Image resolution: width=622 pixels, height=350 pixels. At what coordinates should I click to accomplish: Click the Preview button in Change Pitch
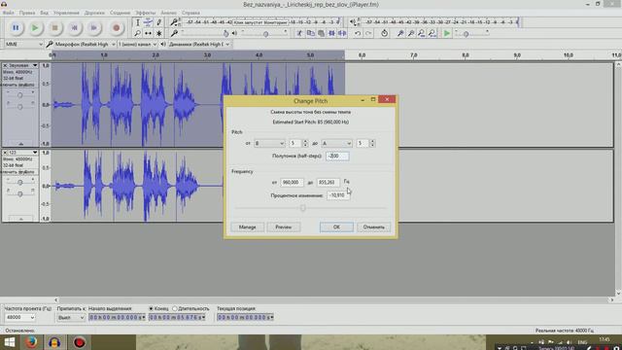pyautogui.click(x=283, y=227)
